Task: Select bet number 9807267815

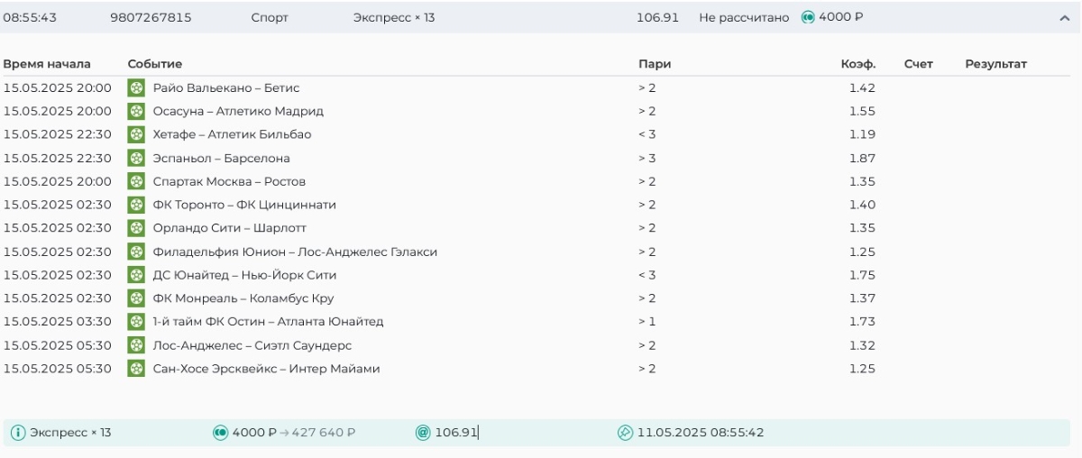Action: [151, 17]
